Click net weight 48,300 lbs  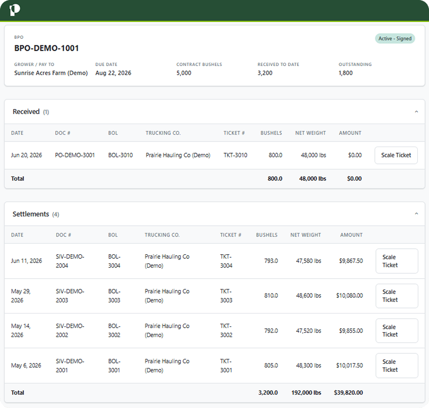pos(308,365)
